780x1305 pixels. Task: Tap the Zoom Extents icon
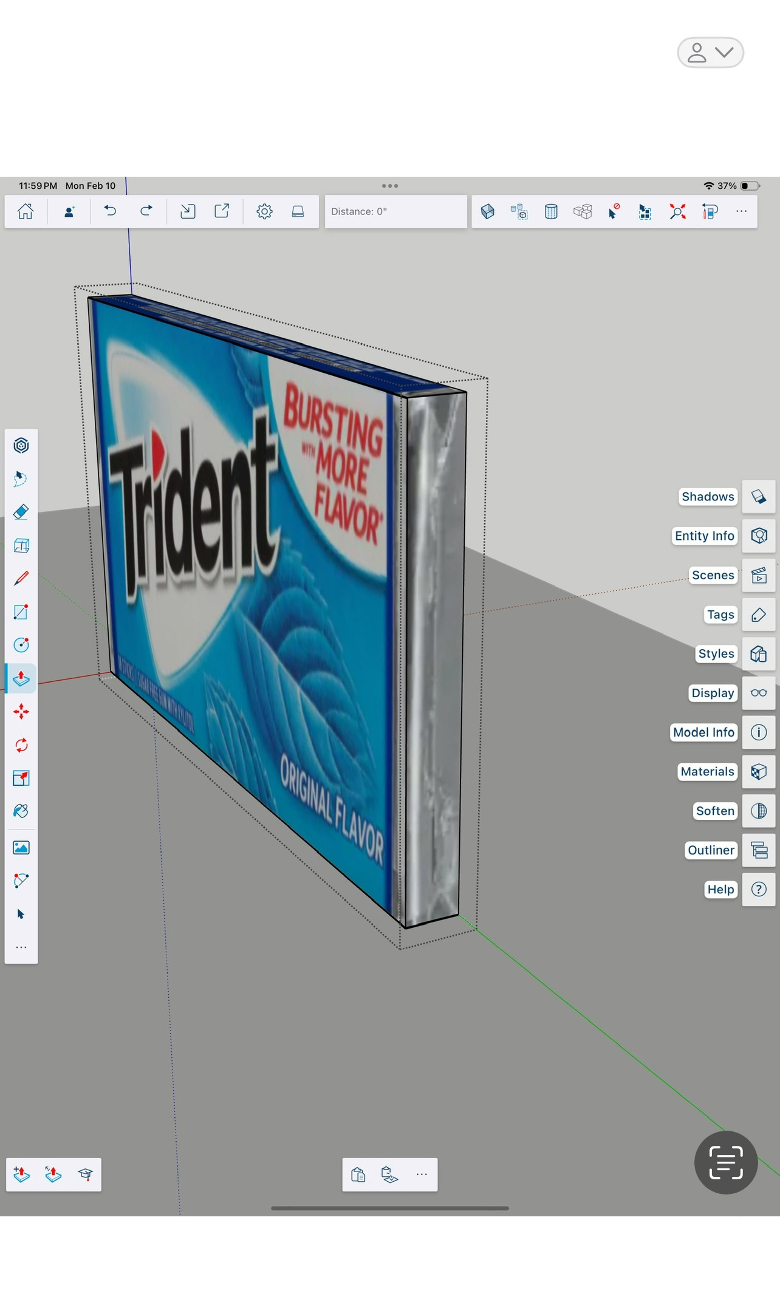(x=677, y=211)
